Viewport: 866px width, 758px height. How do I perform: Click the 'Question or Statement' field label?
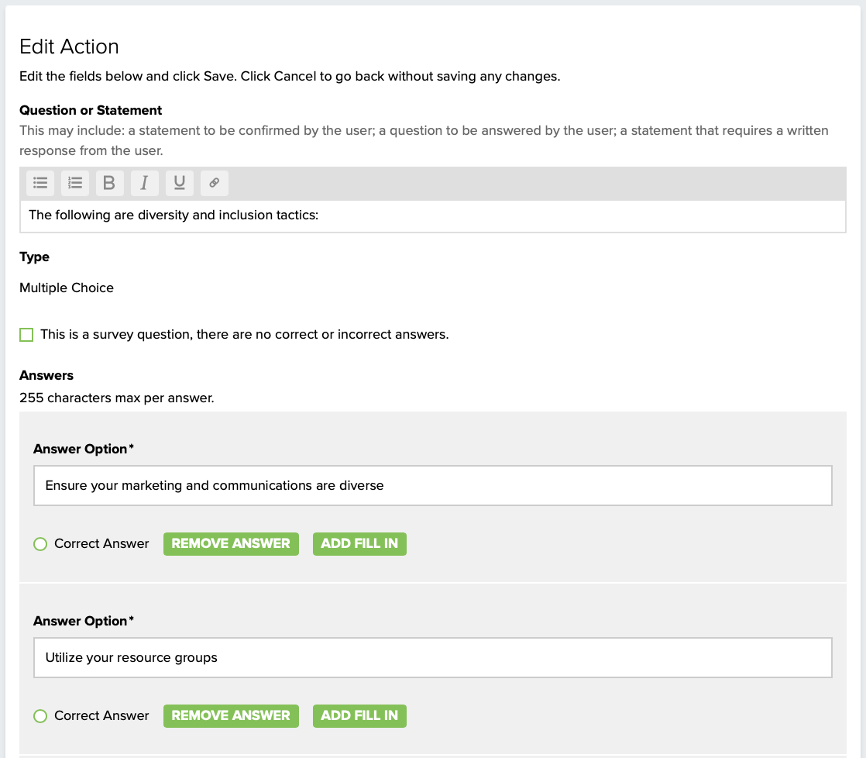(91, 110)
